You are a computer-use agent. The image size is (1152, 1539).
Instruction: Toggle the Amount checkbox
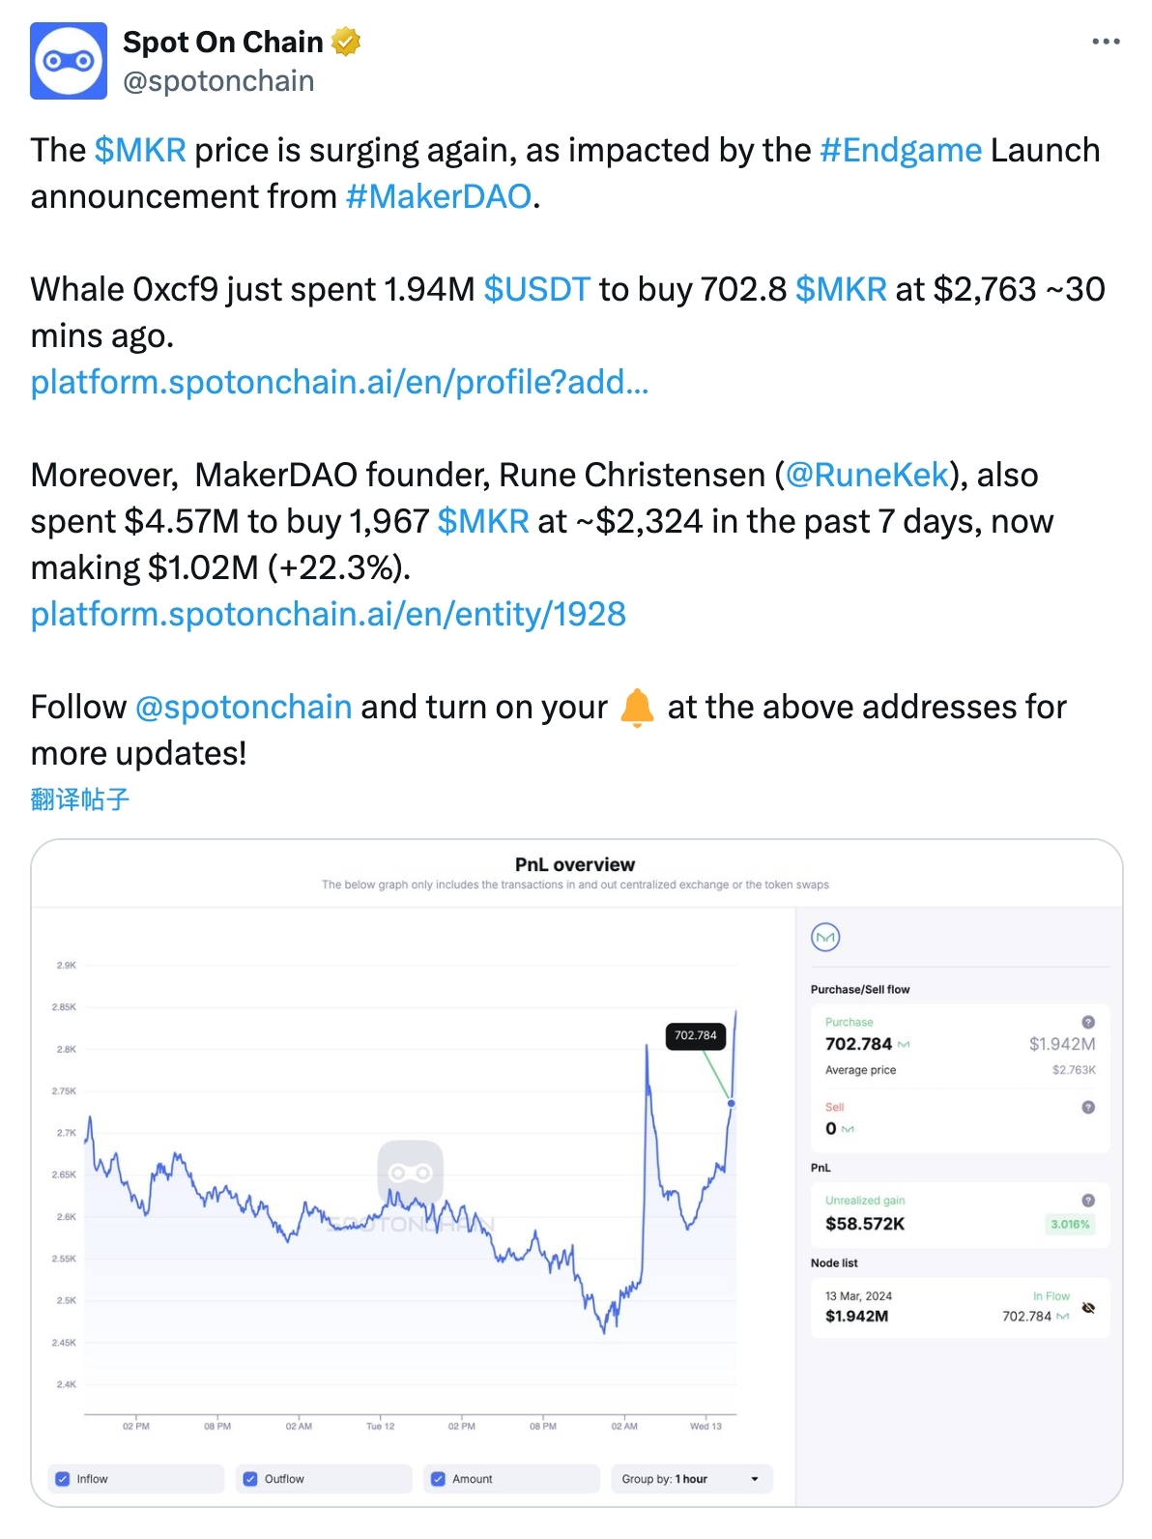click(x=438, y=1479)
